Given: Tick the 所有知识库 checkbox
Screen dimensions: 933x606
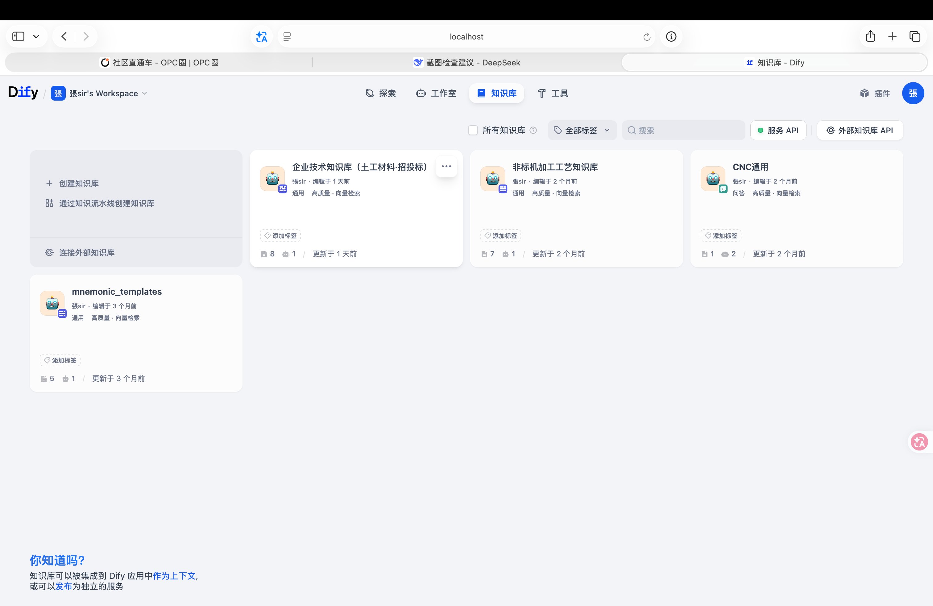Looking at the screenshot, I should (473, 130).
